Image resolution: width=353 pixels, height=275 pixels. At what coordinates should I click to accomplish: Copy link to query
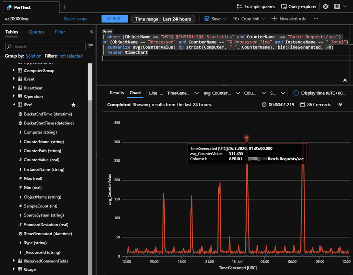tap(246, 19)
